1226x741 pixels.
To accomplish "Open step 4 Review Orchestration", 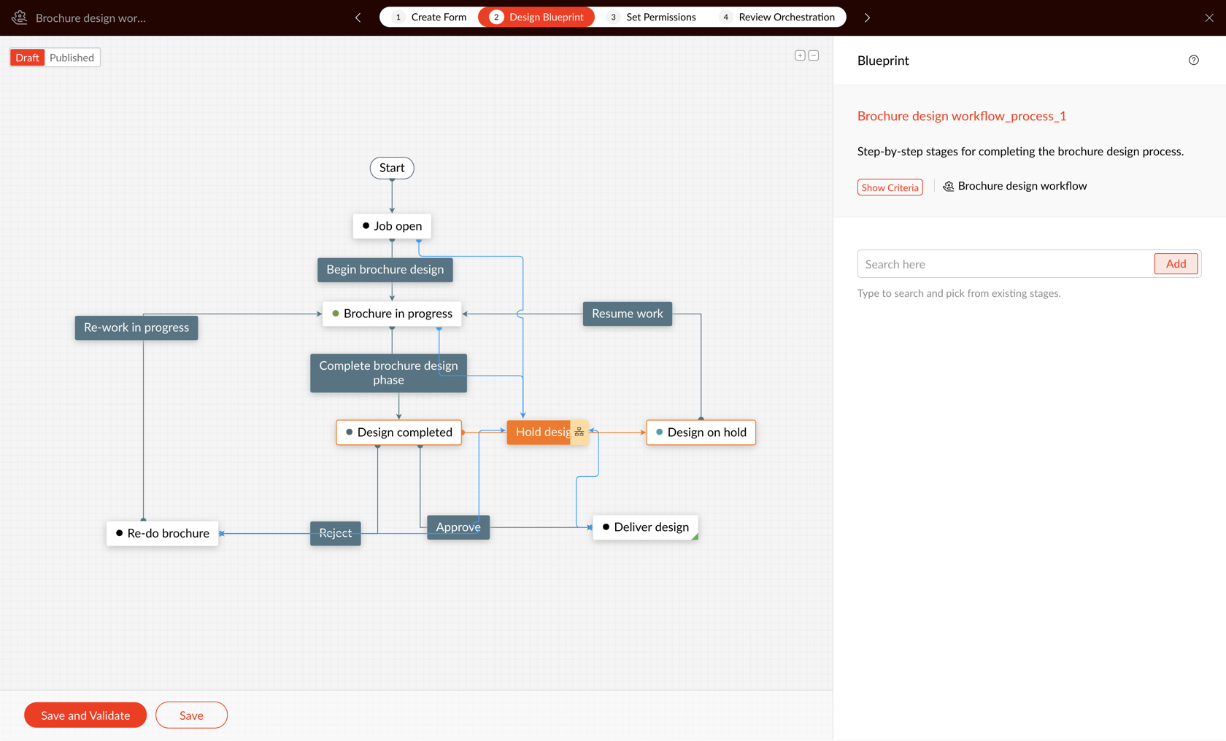I will pyautogui.click(x=778, y=17).
